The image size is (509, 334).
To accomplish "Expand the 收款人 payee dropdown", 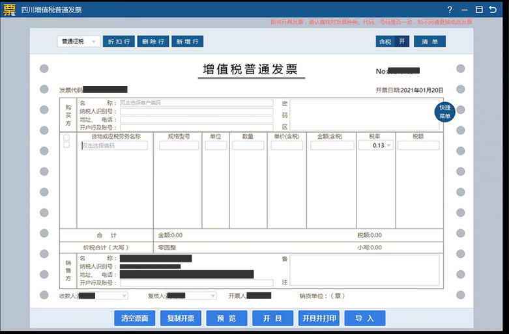I will pos(124,296).
